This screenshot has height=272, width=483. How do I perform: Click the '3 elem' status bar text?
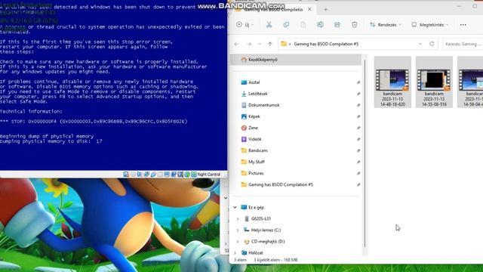tap(240, 260)
